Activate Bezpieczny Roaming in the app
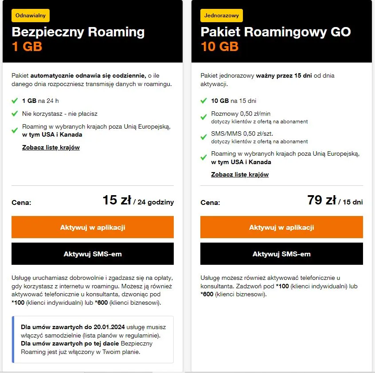 (x=93, y=227)
